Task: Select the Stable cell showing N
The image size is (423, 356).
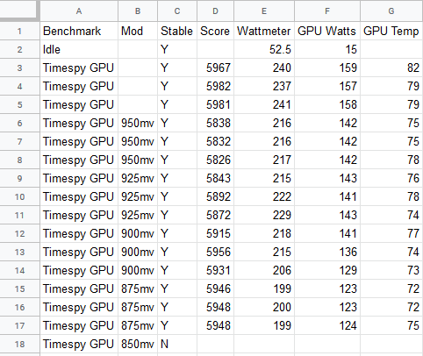Action: coord(177,344)
